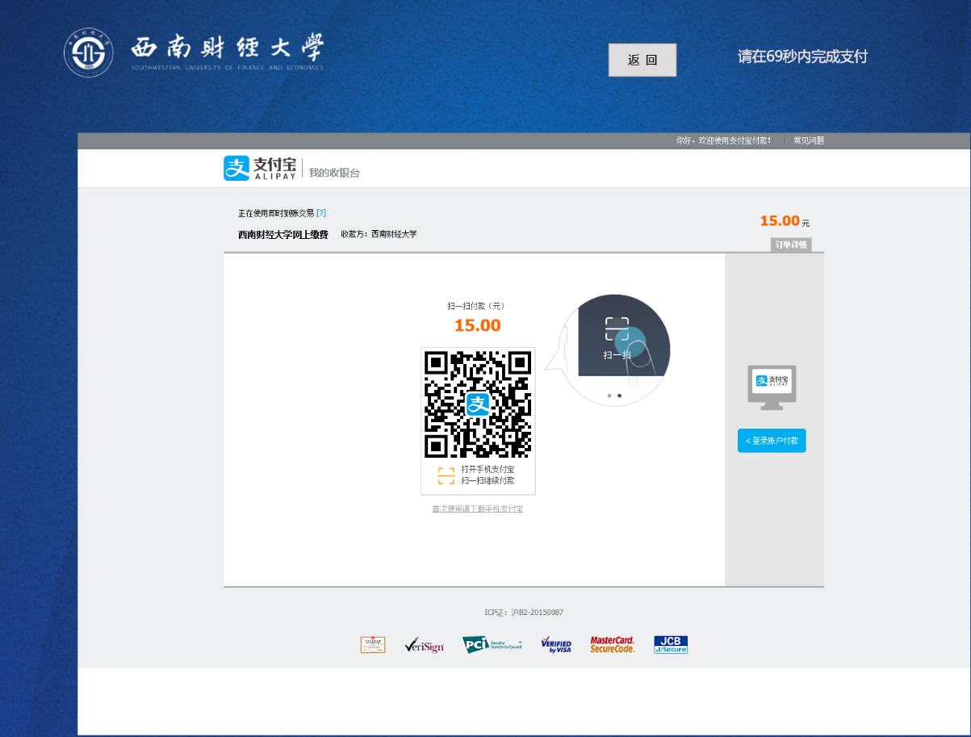Click the PCI Security Standards badge

click(492, 644)
